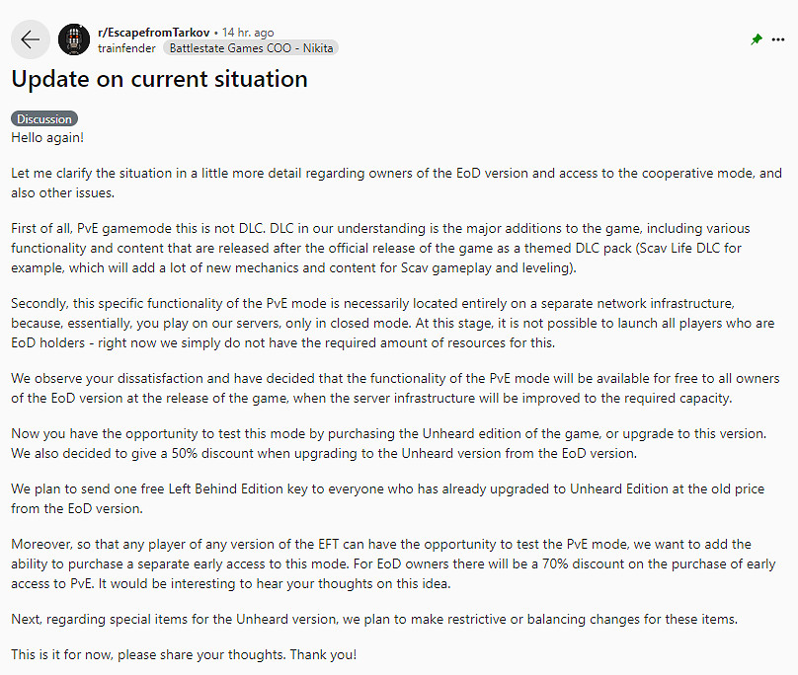Click the closing line "This is it for now"
The image size is (798, 675).
pos(184,654)
